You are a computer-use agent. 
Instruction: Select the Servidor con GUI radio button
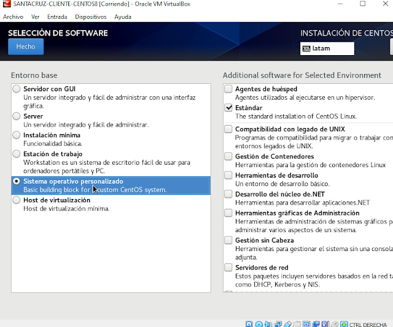coord(17,89)
